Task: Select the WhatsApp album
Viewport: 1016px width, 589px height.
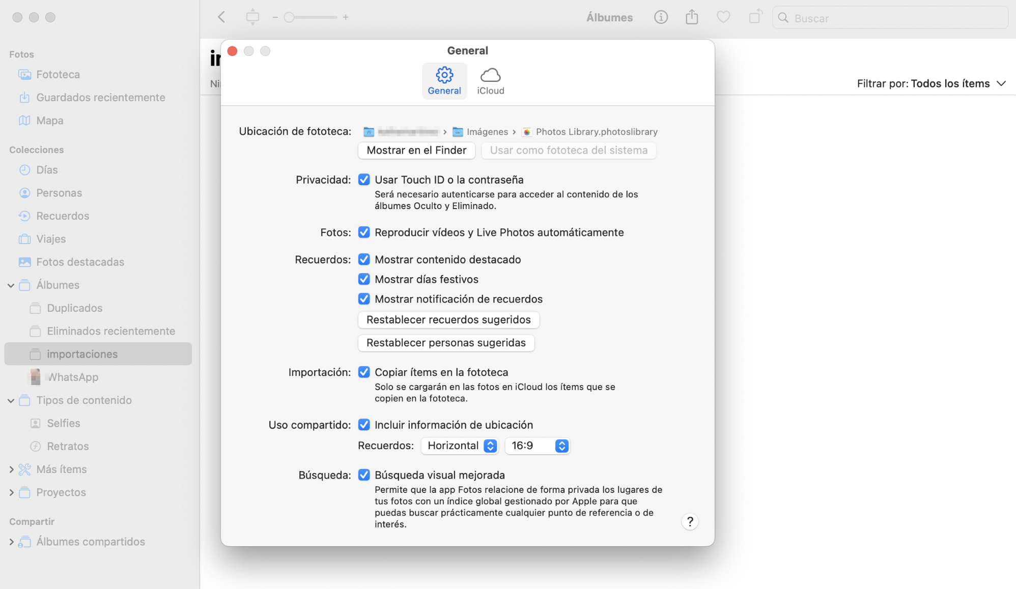Action: pyautogui.click(x=72, y=377)
